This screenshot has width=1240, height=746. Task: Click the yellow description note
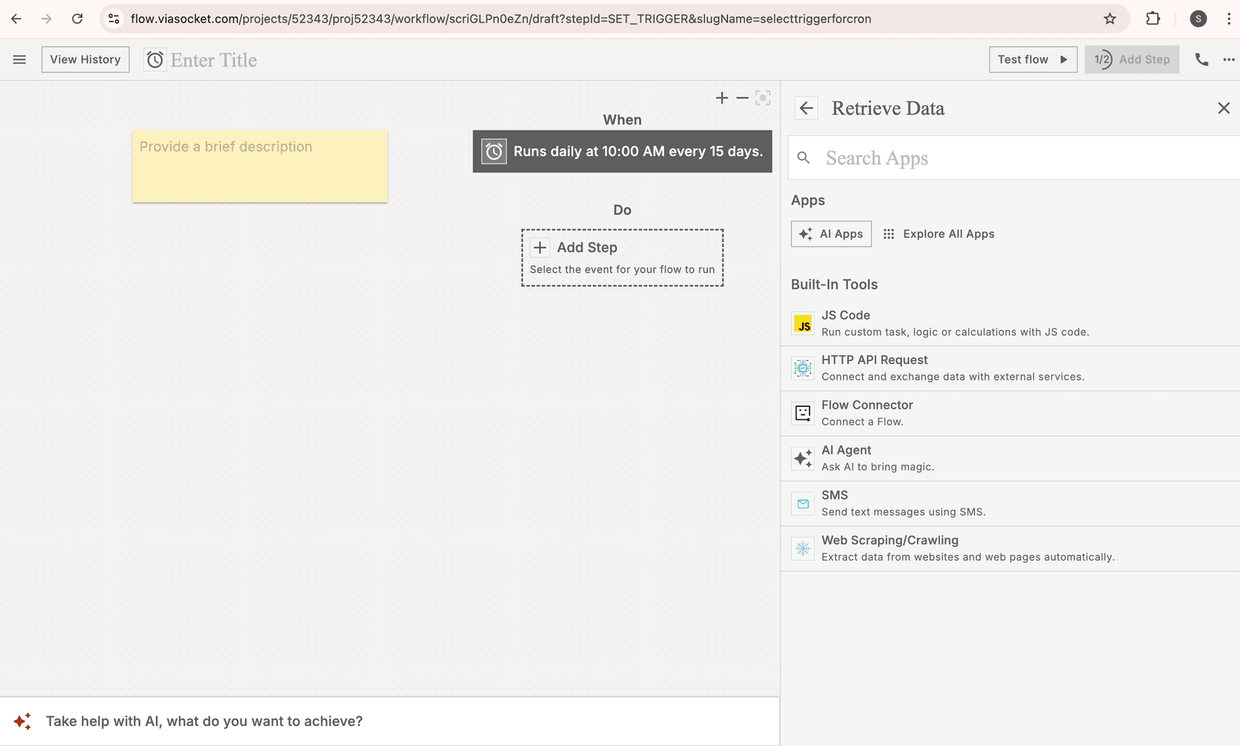(260, 166)
